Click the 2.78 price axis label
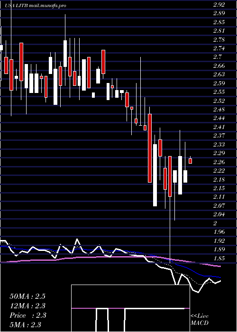The width and height of the screenshot is (237, 332). tap(219, 39)
